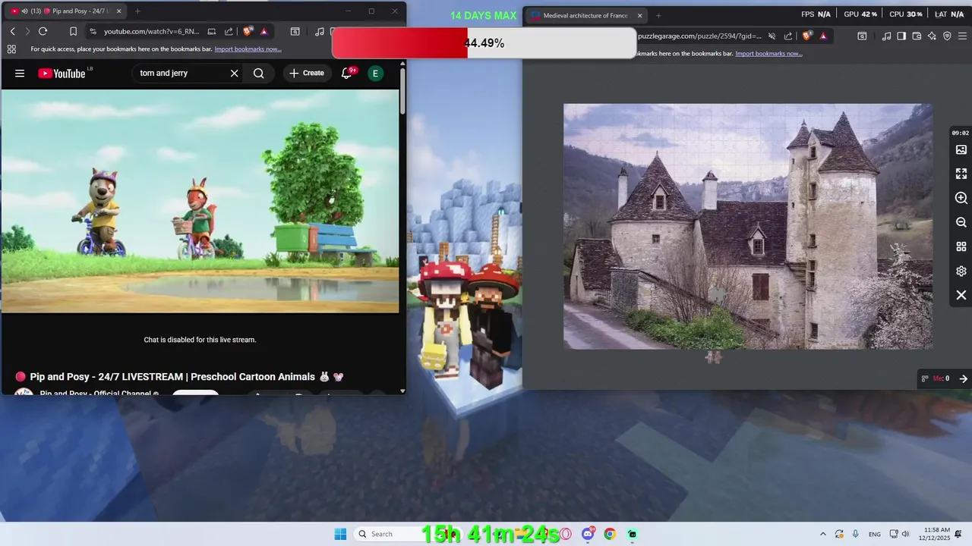Arrange puzzle pieces with grid icon
Screen dimensions: 972x546
(x=961, y=246)
